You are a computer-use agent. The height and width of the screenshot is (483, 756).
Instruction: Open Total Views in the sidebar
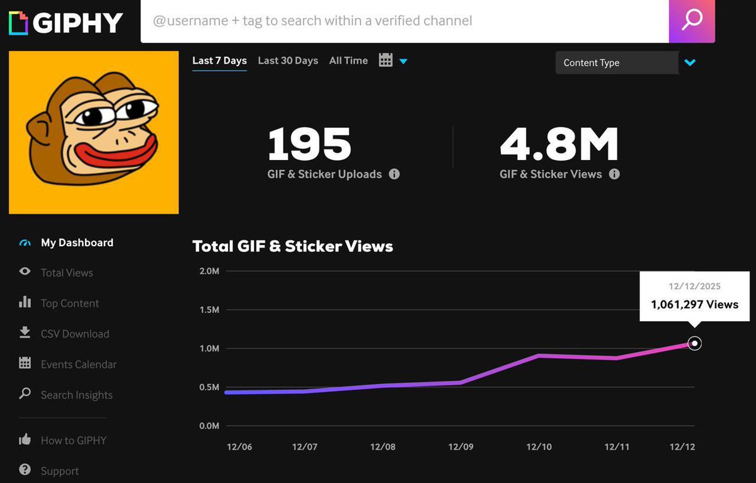point(67,273)
